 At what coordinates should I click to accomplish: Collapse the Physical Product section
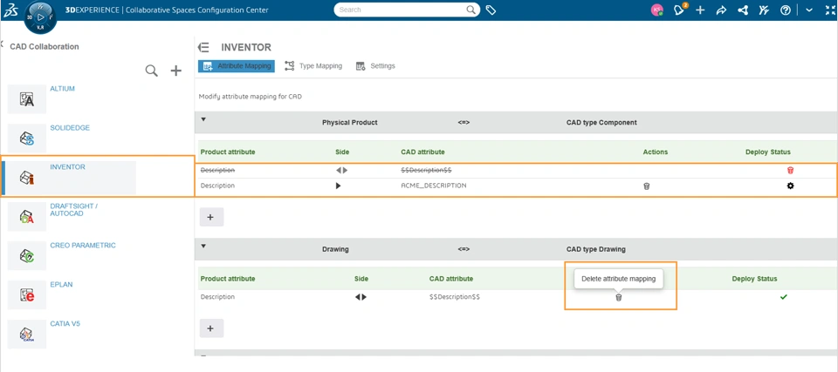point(203,119)
